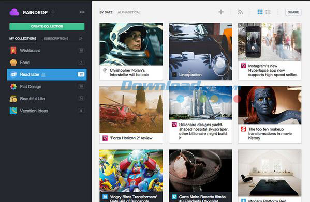Screen dimensions: 310x202
Task: Click the Vimeo icon beside Carte Noire
Action: click(174, 197)
